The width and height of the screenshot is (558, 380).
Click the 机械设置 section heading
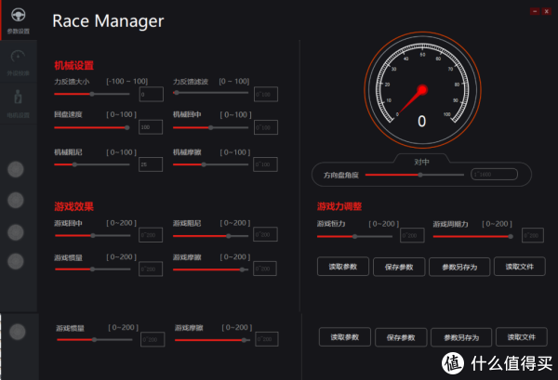pyautogui.click(x=74, y=65)
